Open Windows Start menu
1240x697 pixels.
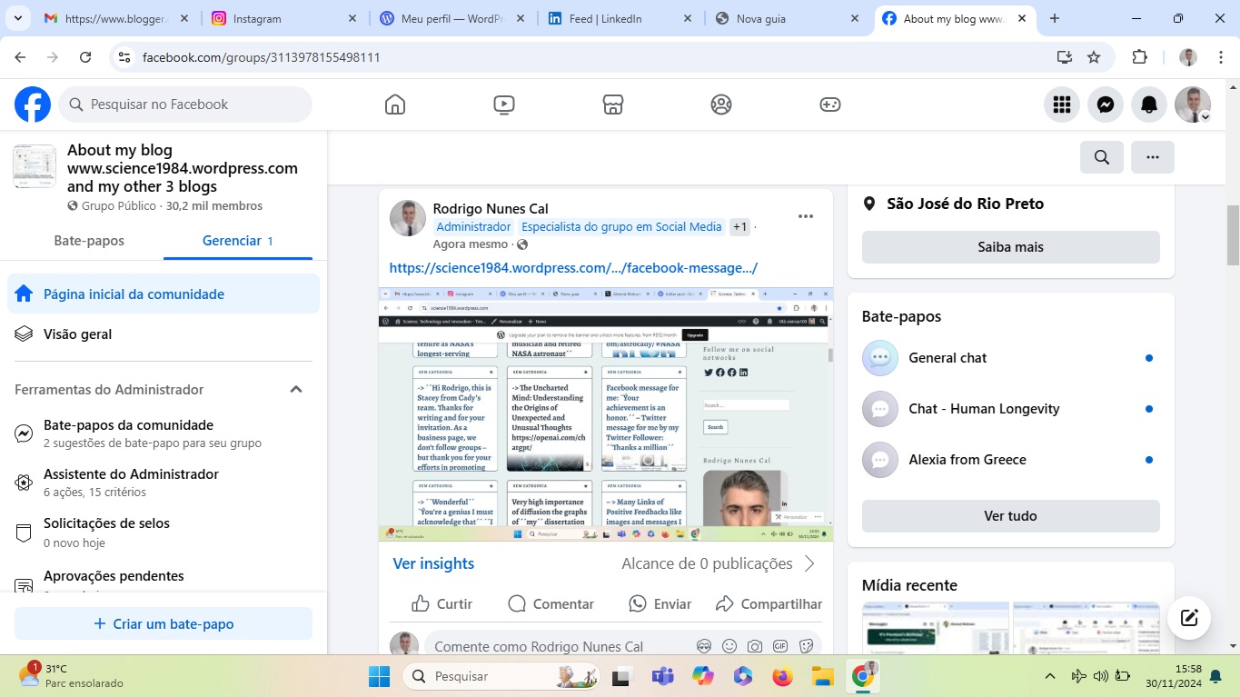379,676
